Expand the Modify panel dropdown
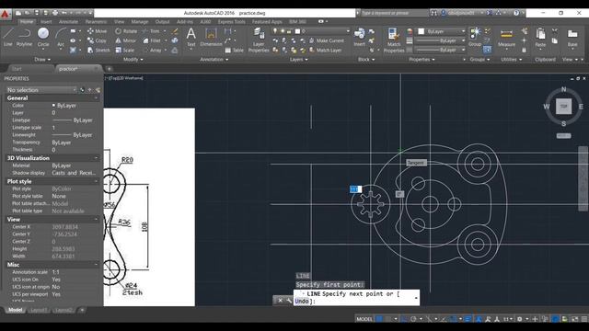Image resolution: width=589 pixels, height=331 pixels. [x=133, y=59]
